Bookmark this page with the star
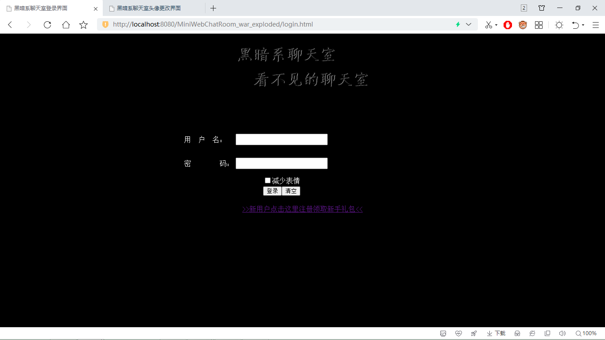605x340 pixels. tap(83, 25)
